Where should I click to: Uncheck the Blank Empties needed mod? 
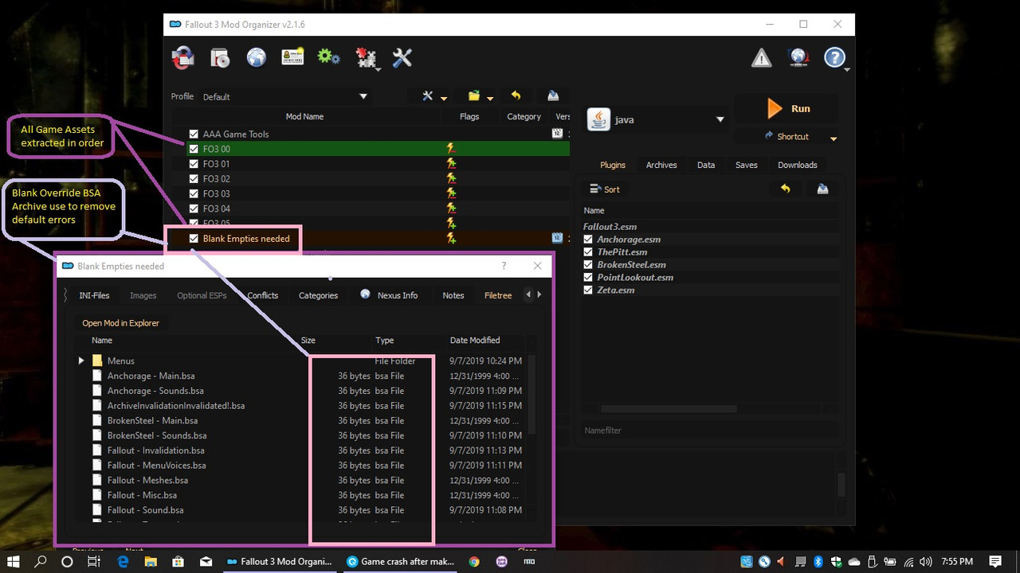pos(194,238)
